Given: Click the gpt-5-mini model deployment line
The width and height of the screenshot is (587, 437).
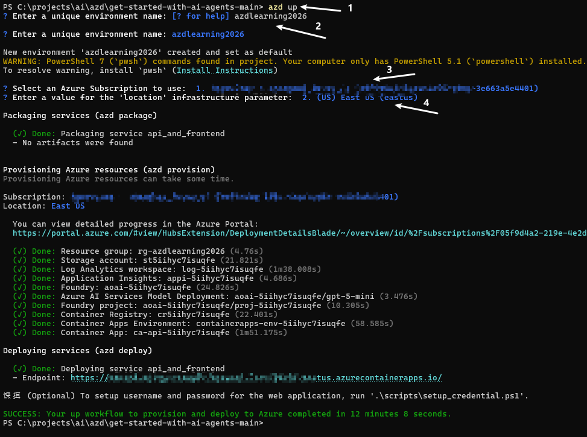Looking at the screenshot, I should [x=215, y=297].
